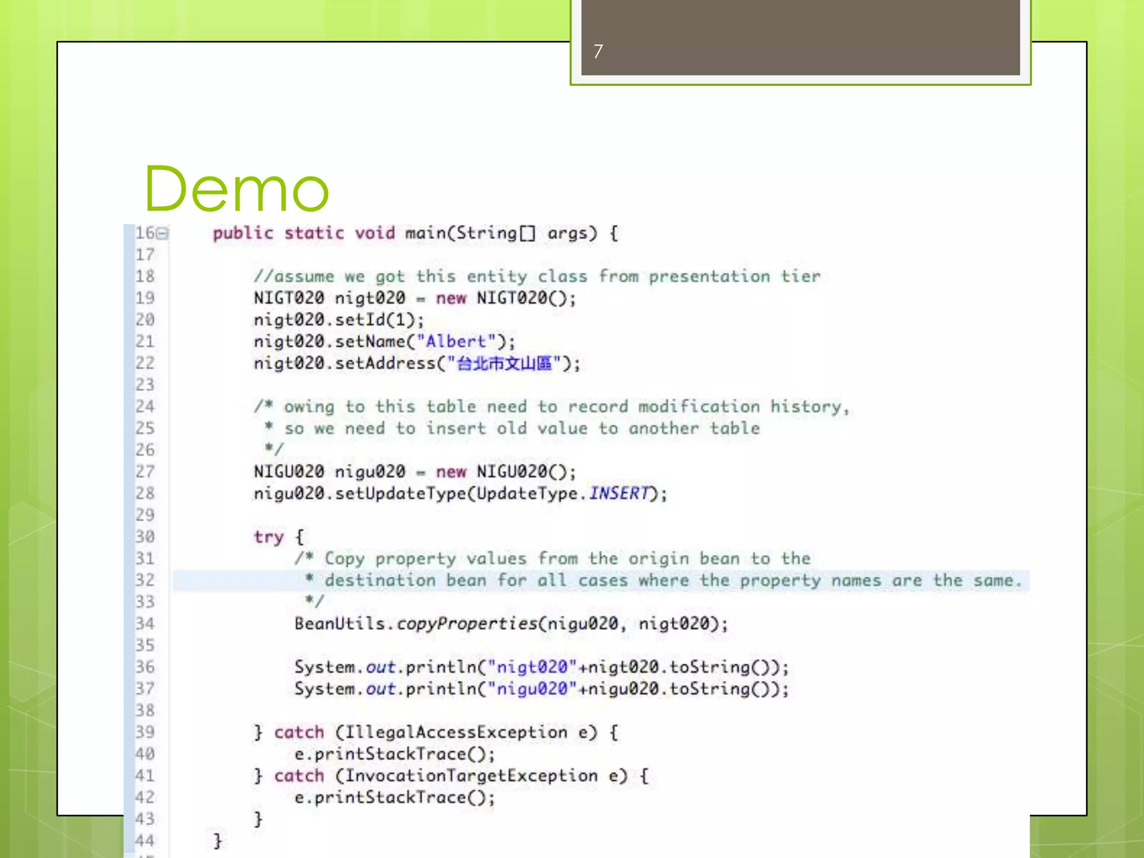Click the println line with "nigu020" string
This screenshot has height=858, width=1144.
(x=542, y=689)
